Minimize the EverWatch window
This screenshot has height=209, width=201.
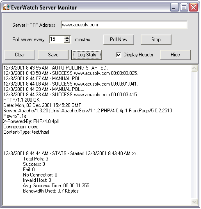coord(174,7)
